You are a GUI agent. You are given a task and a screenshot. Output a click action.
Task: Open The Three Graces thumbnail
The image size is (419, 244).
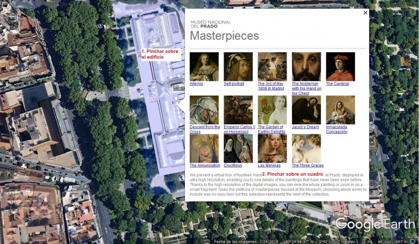coord(306,148)
